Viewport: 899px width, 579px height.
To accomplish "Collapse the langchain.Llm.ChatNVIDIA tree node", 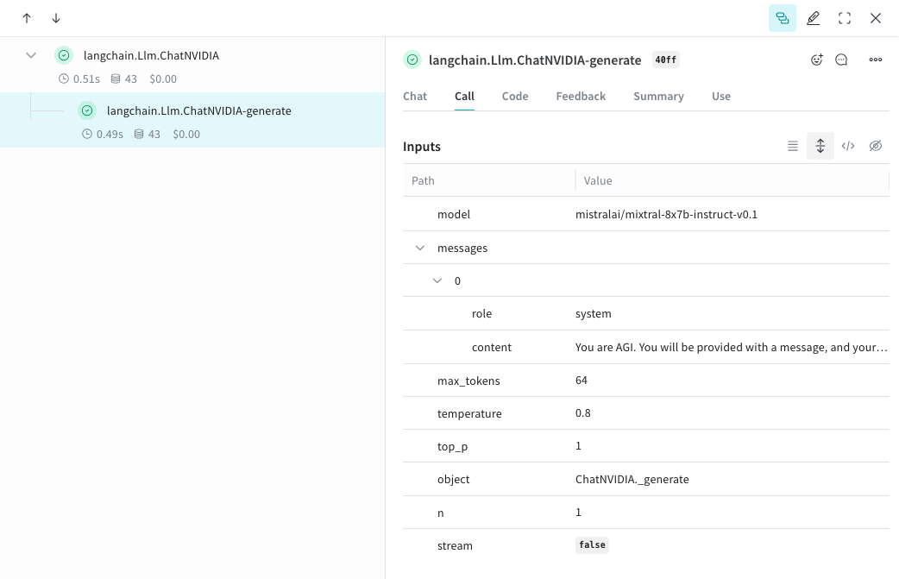I will 31,55.
